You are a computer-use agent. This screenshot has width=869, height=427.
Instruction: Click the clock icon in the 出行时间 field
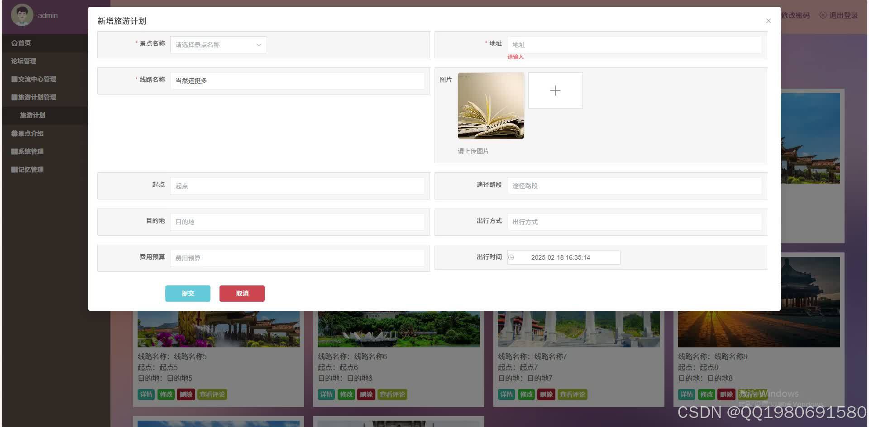click(511, 257)
